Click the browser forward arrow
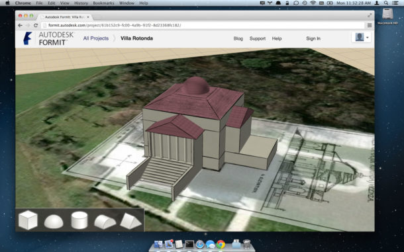 point(28,25)
